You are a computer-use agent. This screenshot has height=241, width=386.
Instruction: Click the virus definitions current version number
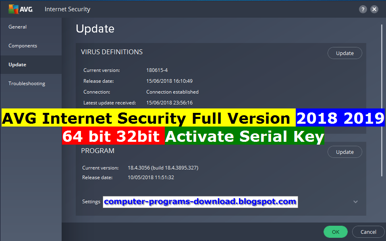[x=157, y=70]
